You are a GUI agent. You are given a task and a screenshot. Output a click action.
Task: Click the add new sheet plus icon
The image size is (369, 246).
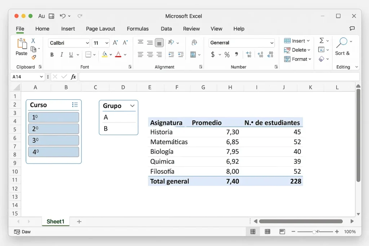point(79,222)
